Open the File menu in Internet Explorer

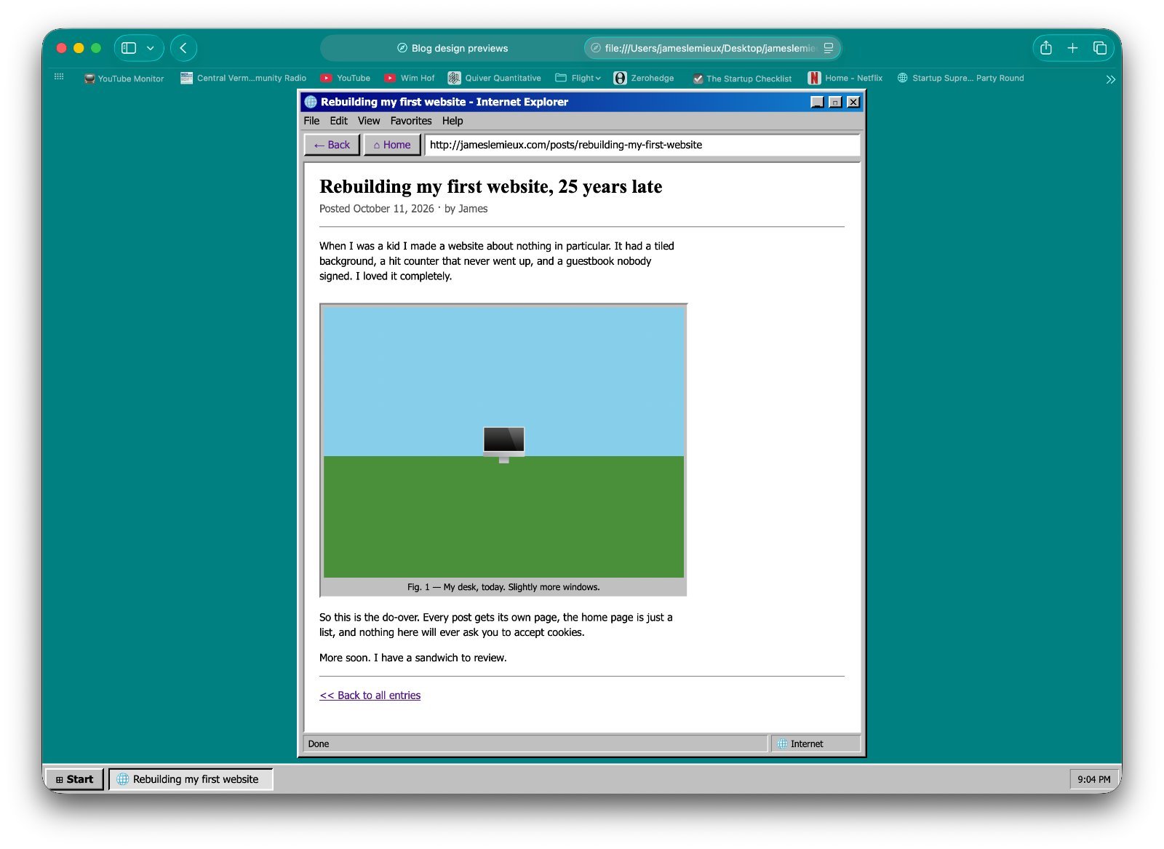(311, 121)
